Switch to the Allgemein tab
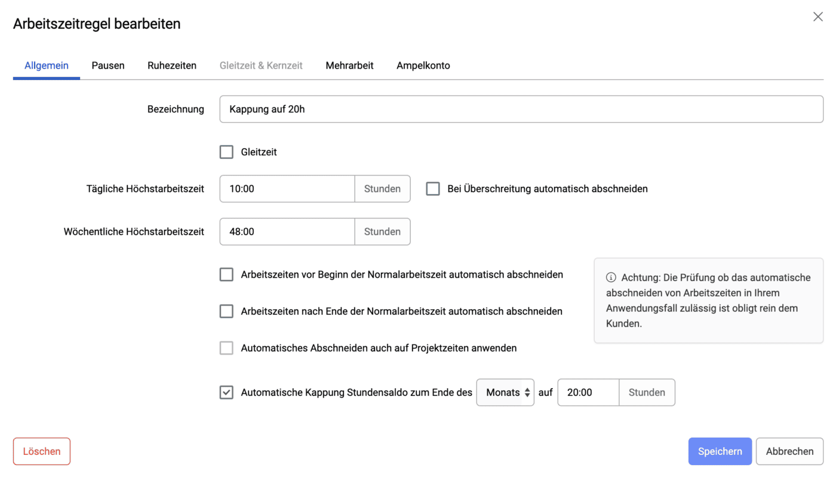This screenshot has height=477, width=836. (x=47, y=66)
